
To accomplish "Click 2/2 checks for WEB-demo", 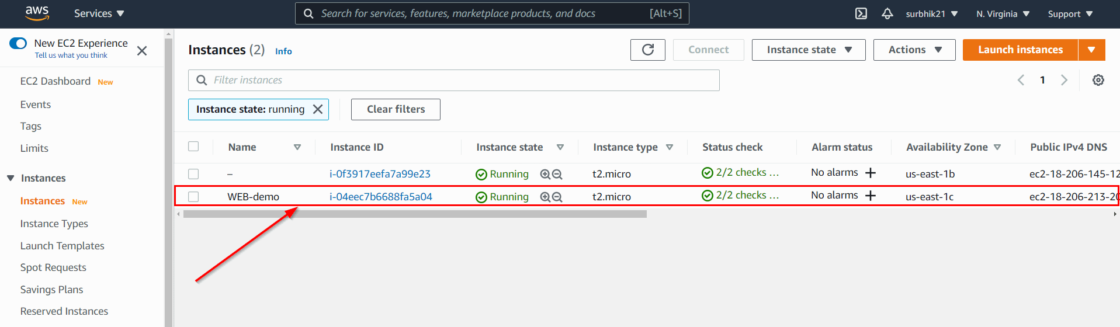I will tap(740, 196).
